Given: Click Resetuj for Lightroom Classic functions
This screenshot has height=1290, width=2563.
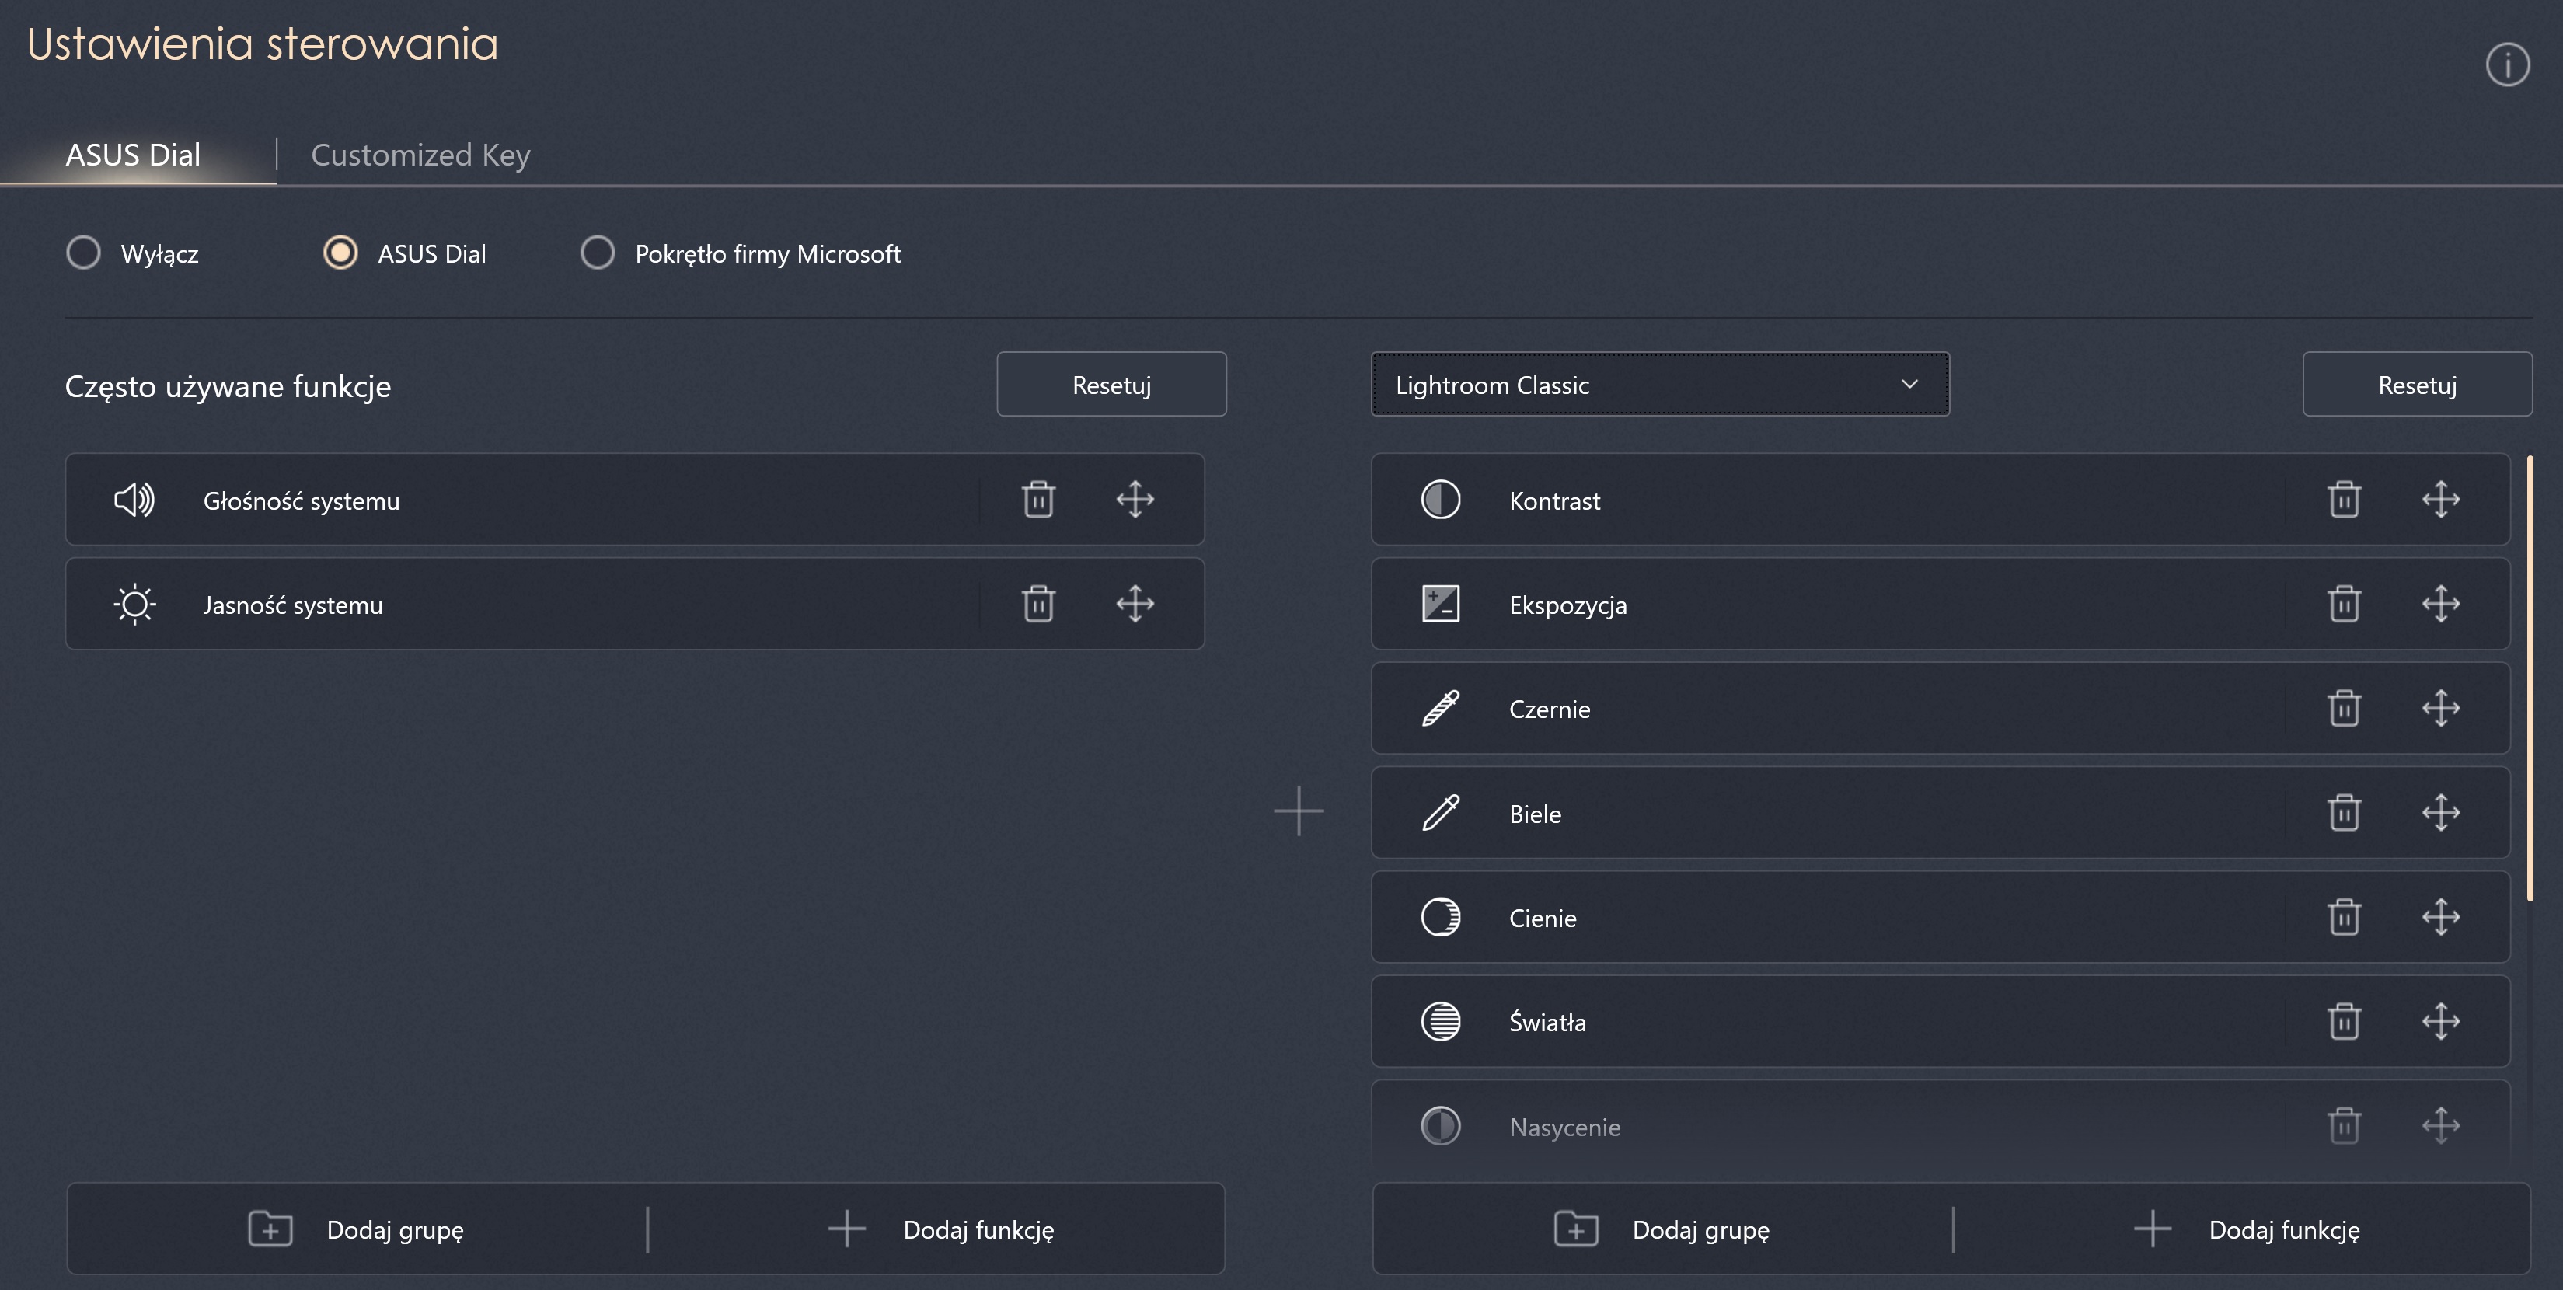Looking at the screenshot, I should [2416, 385].
